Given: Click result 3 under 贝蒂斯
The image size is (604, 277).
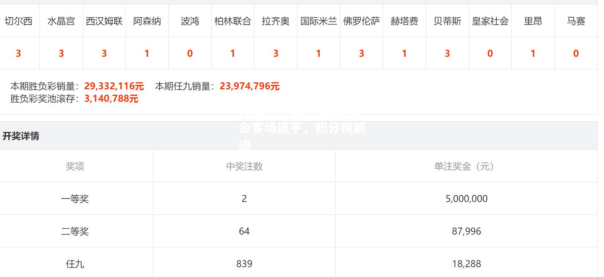Looking at the screenshot, I should click(x=447, y=53).
